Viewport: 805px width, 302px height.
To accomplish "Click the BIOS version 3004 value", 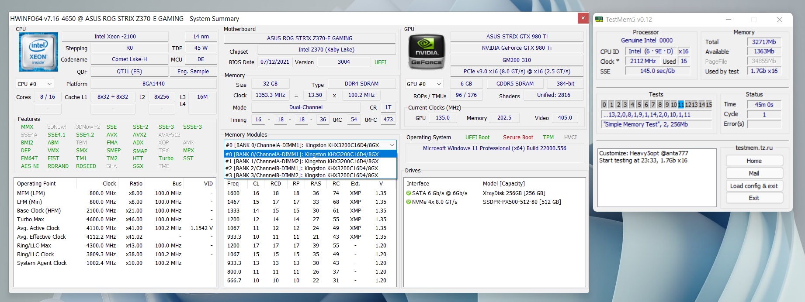I will (x=344, y=62).
